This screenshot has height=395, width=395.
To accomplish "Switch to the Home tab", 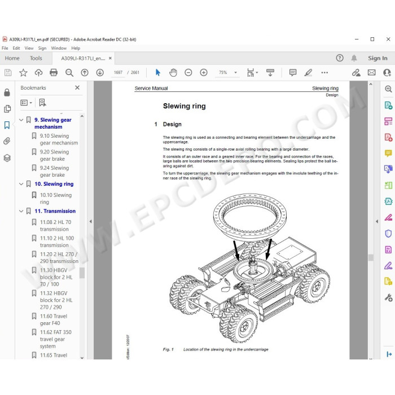I will coord(12,58).
